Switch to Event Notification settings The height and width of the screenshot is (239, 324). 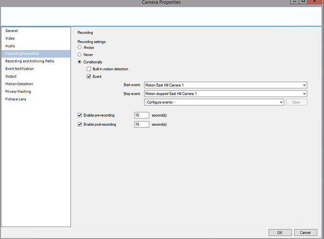coord(20,69)
